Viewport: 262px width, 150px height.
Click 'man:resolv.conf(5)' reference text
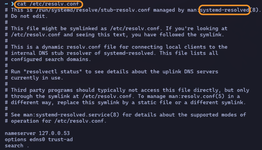pyautogui.click(x=202, y=96)
